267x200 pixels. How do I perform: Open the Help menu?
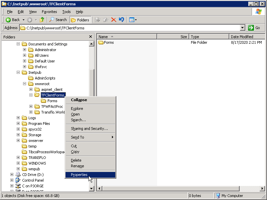click(x=79, y=12)
